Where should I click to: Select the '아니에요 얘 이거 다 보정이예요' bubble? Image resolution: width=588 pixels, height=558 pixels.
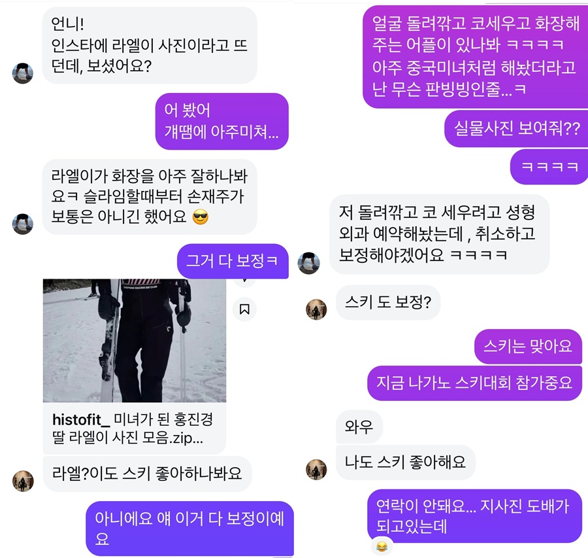189,529
